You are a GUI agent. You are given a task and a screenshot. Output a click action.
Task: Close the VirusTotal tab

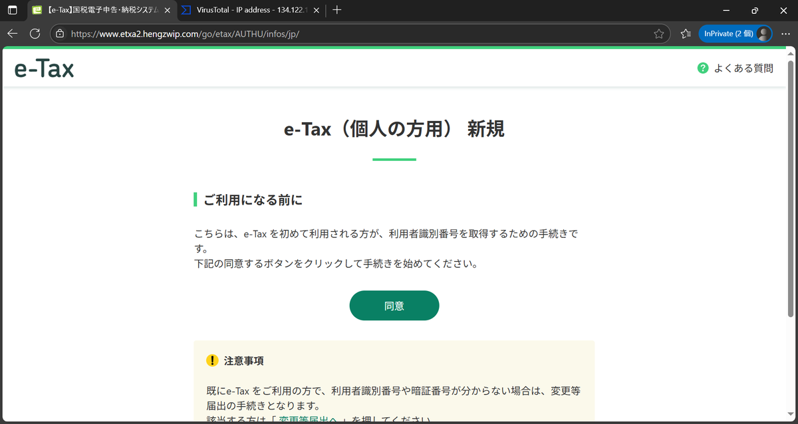tap(317, 10)
